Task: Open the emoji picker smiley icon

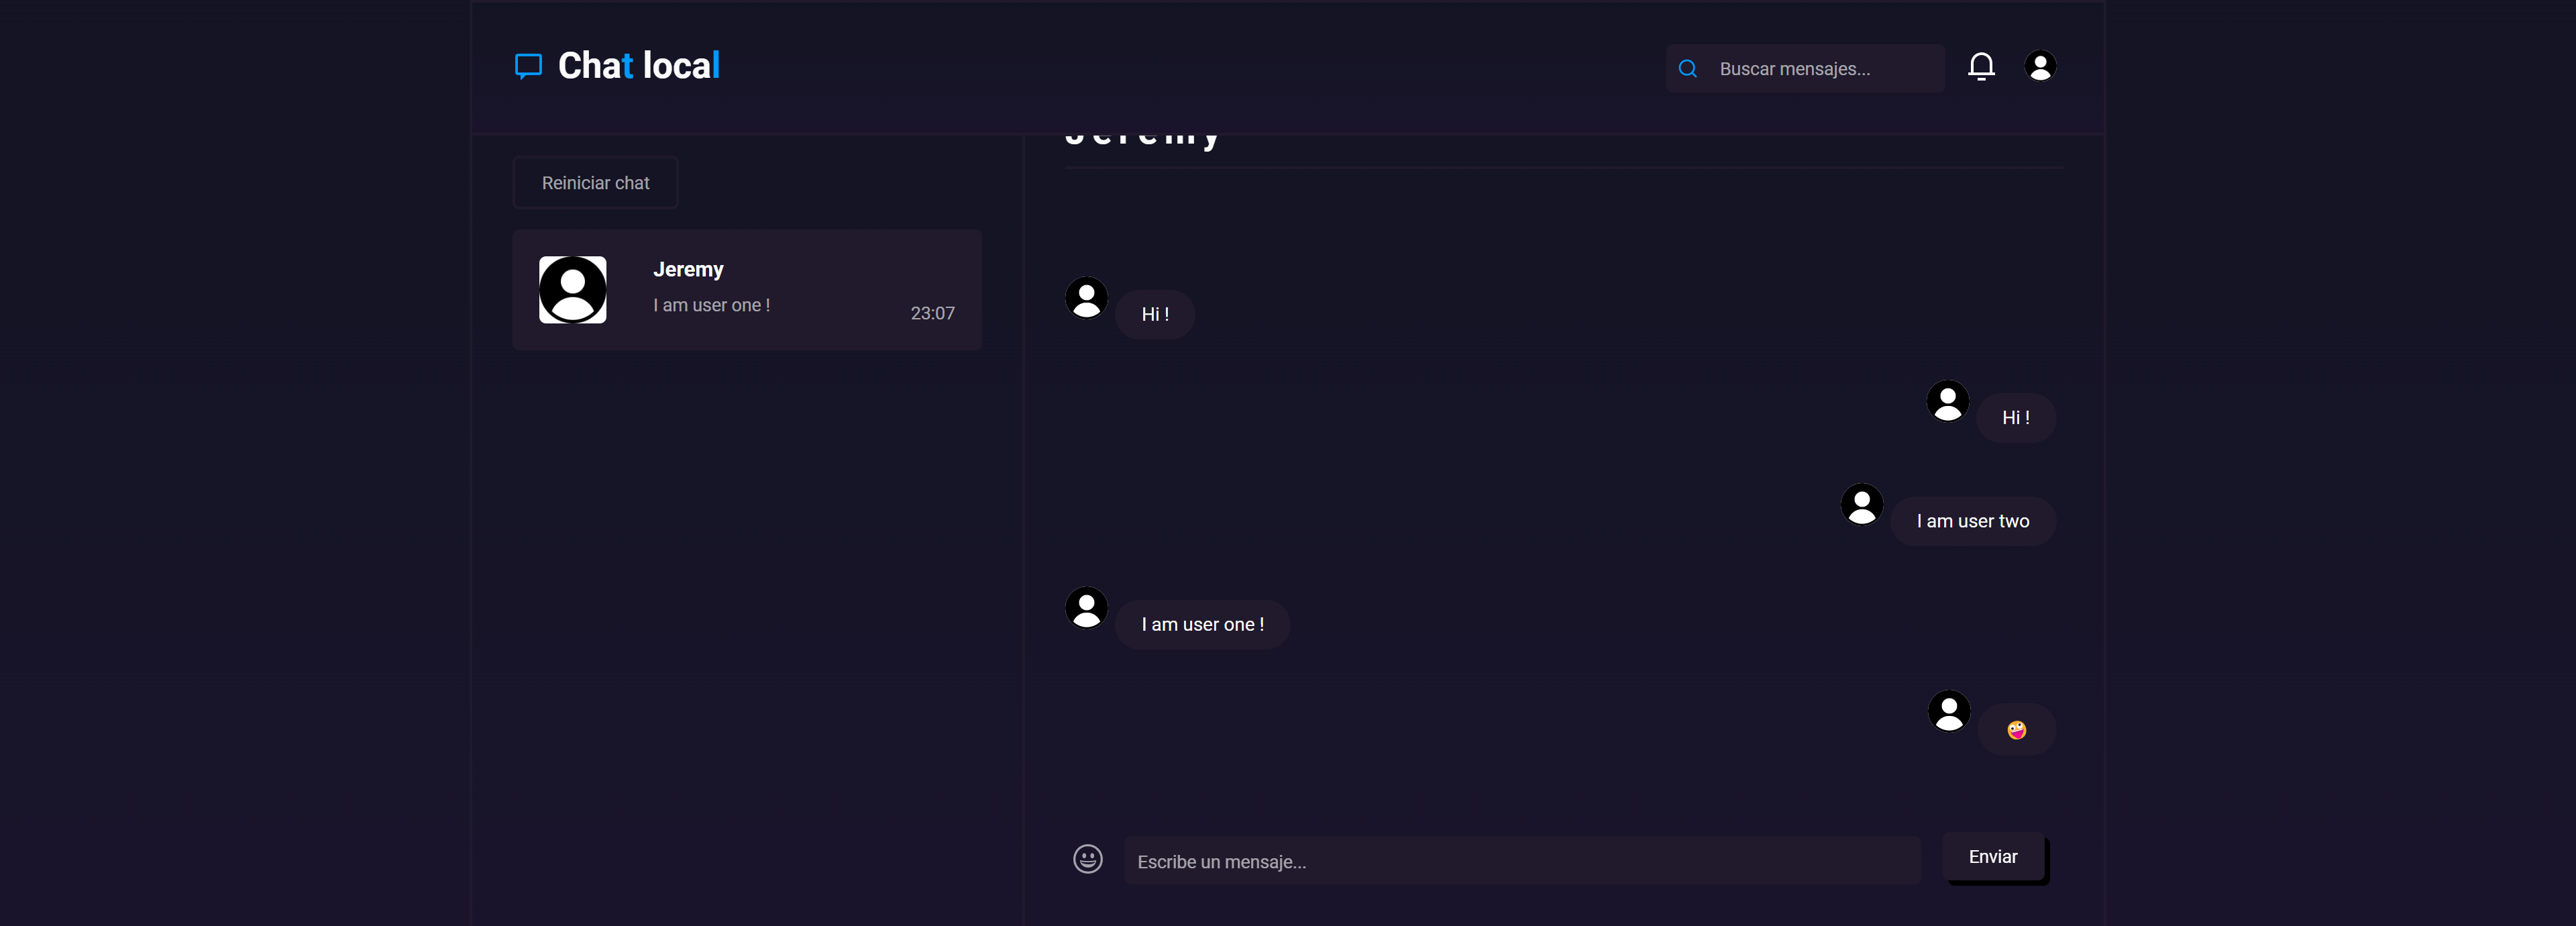Action: (1087, 858)
